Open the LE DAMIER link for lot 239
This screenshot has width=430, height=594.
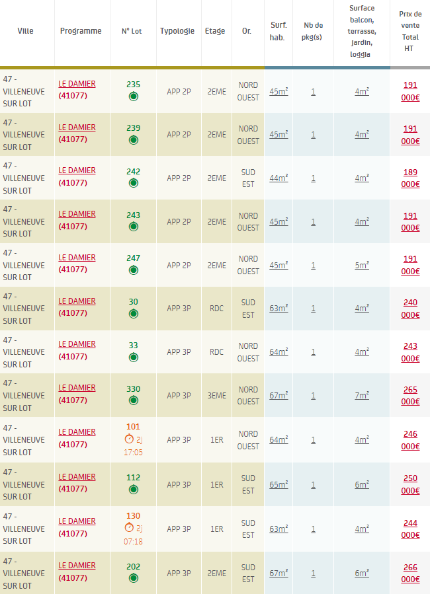[x=77, y=128]
